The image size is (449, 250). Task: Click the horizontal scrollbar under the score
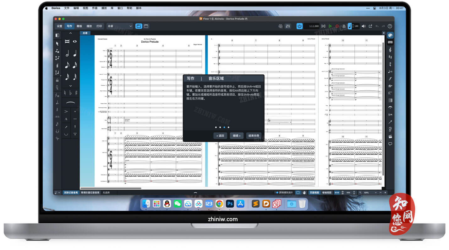click(x=111, y=188)
